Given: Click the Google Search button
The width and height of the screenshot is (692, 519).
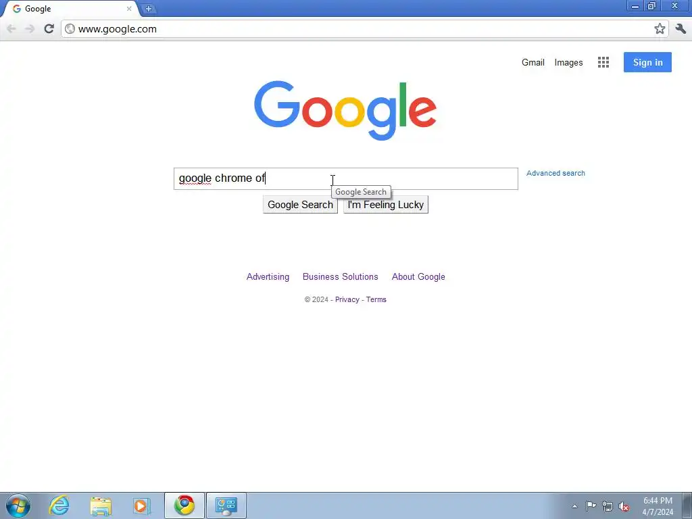Looking at the screenshot, I should tap(300, 205).
